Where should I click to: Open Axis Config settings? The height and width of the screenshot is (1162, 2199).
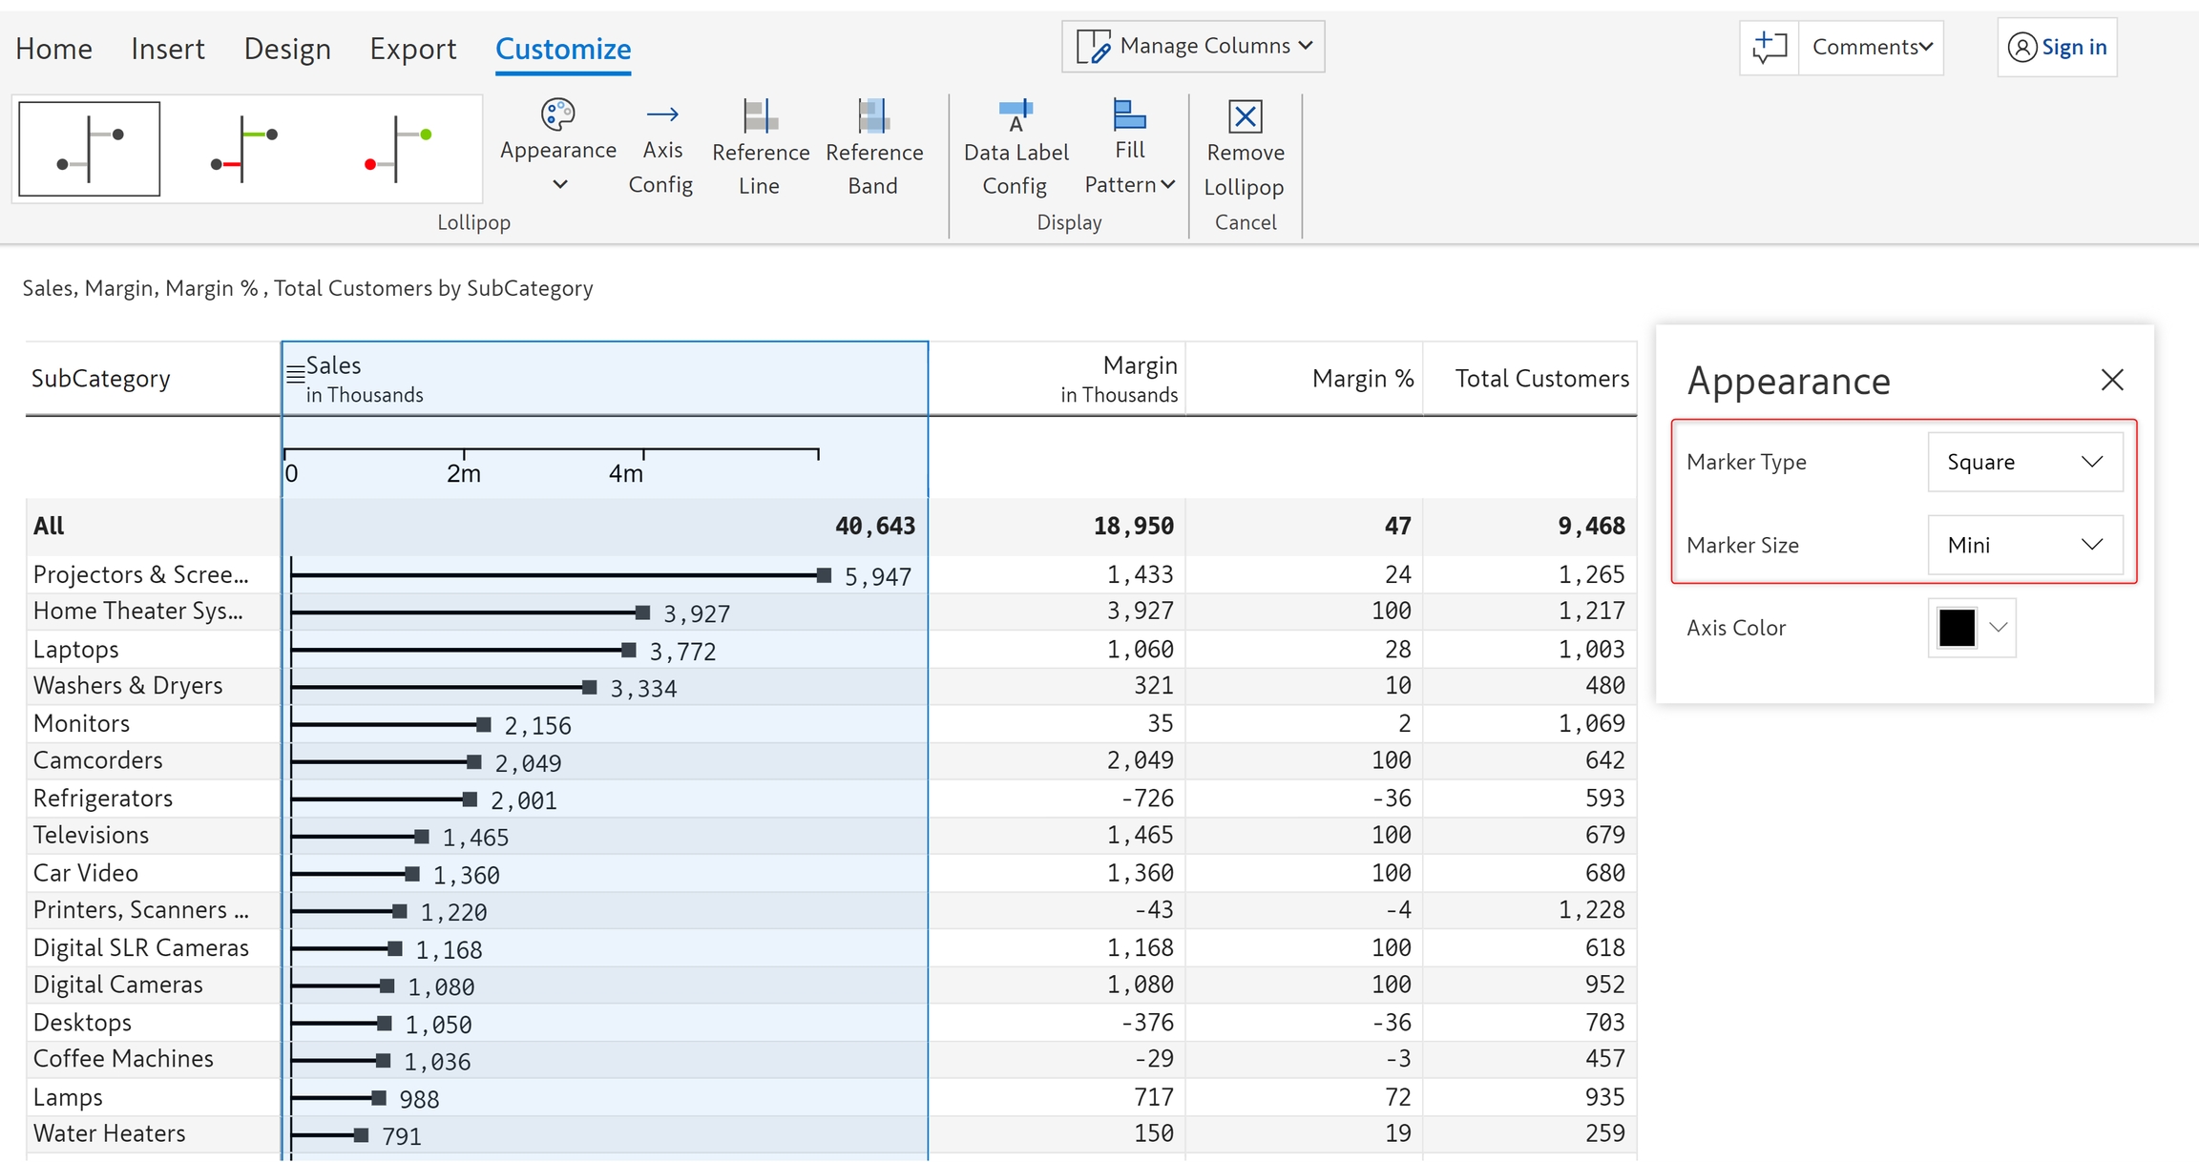coord(661,149)
